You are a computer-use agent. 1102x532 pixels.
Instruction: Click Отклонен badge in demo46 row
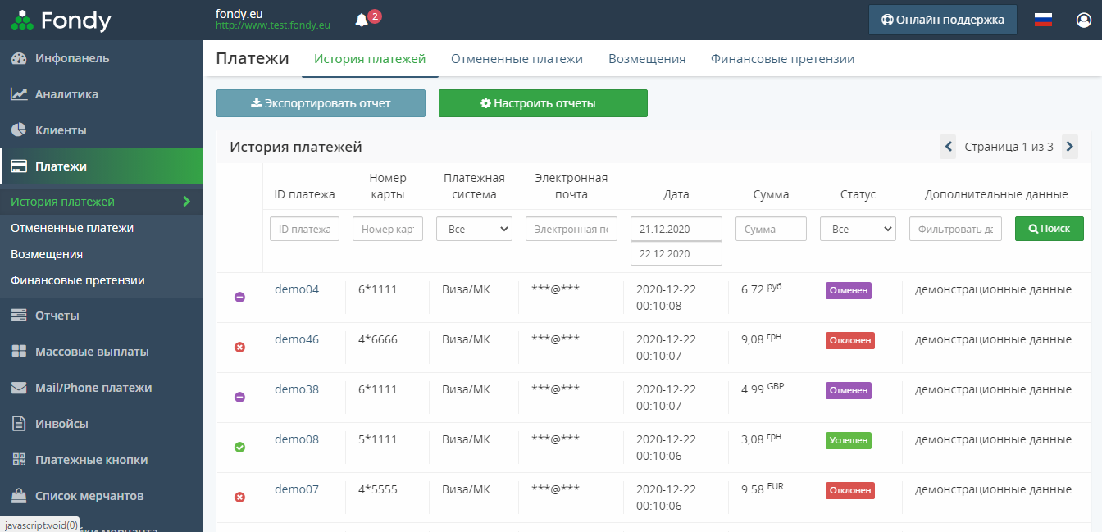tap(850, 340)
